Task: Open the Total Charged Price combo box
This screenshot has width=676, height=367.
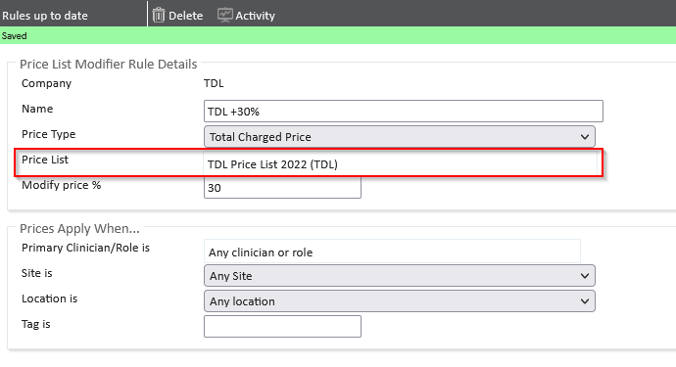Action: [399, 137]
